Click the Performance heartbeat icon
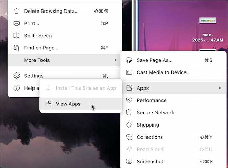This screenshot has width=228, height=168. coord(129,100)
